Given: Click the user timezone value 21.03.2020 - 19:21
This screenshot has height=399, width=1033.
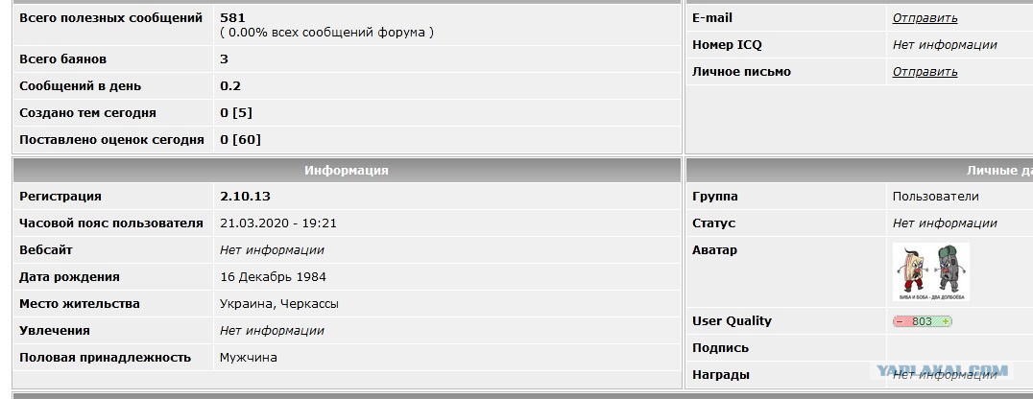Looking at the screenshot, I should [x=278, y=223].
